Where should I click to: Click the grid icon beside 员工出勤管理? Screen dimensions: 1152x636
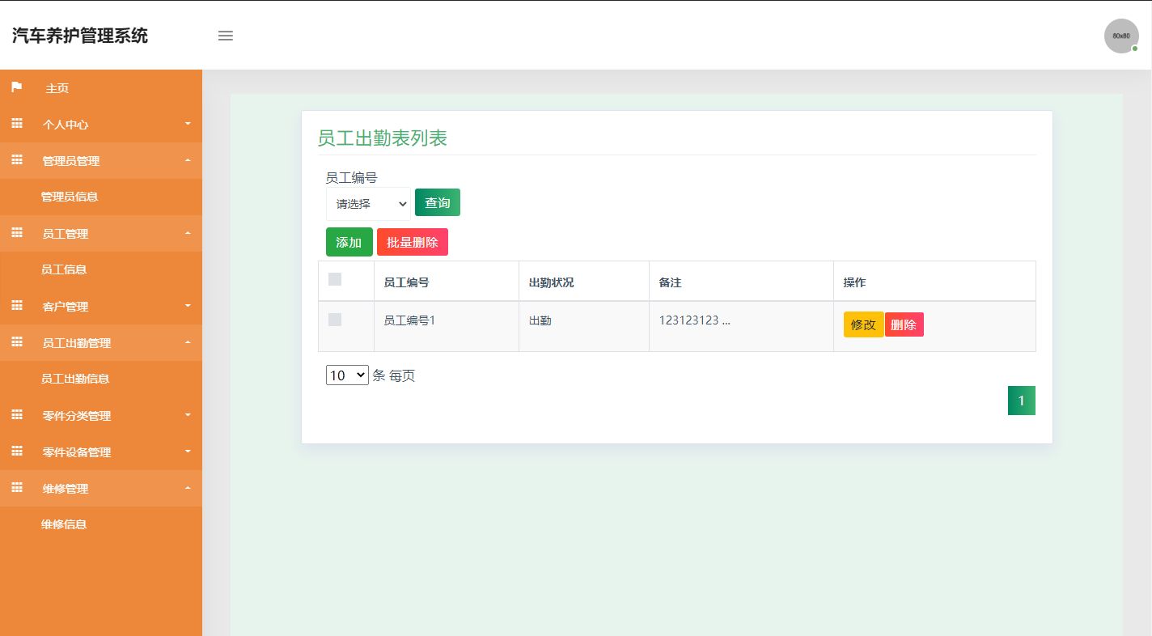(16, 342)
